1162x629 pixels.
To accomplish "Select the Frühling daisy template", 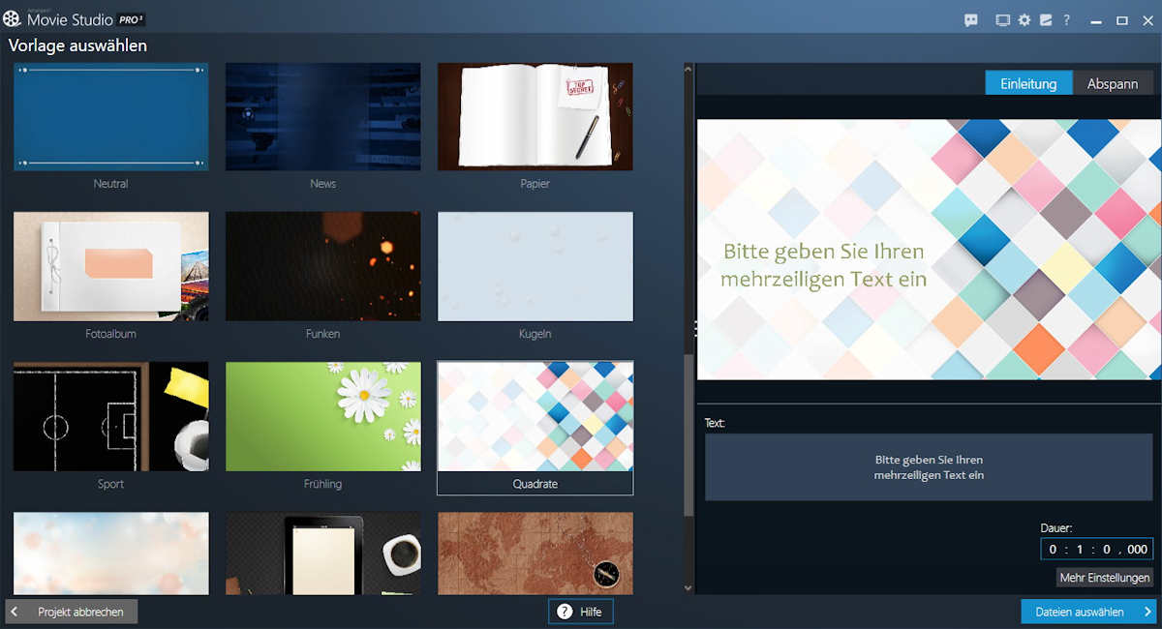I will pos(323,417).
